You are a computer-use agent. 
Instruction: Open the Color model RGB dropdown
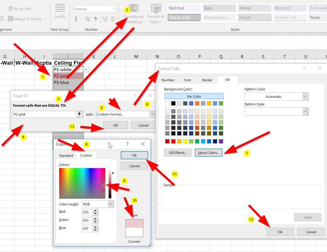[110, 204]
